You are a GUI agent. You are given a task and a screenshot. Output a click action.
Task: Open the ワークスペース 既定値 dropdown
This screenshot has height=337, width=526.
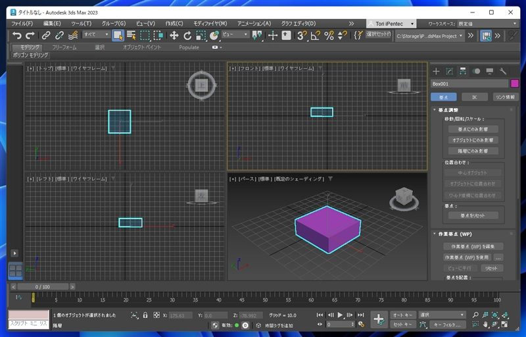tap(487, 24)
